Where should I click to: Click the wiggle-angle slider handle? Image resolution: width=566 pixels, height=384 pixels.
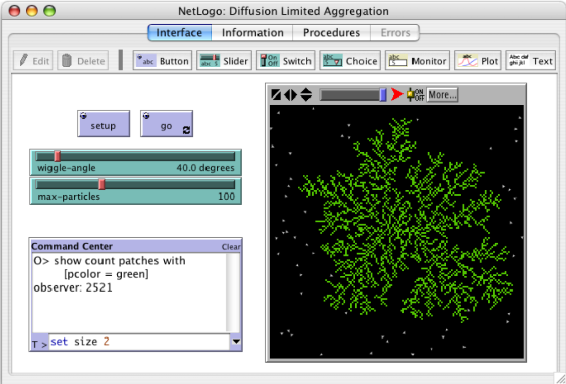point(57,157)
